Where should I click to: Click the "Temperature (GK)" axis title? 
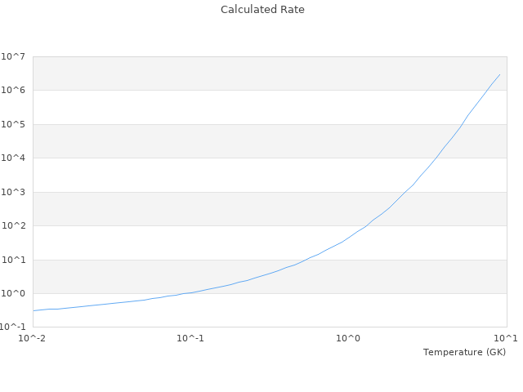464,352
